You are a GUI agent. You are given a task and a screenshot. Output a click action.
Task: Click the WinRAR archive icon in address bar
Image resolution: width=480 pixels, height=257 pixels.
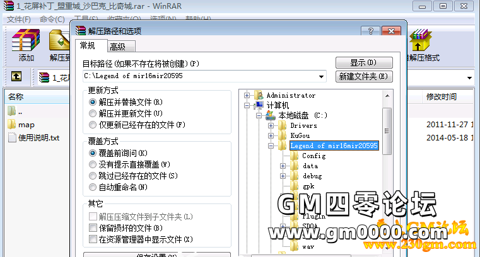(44, 77)
